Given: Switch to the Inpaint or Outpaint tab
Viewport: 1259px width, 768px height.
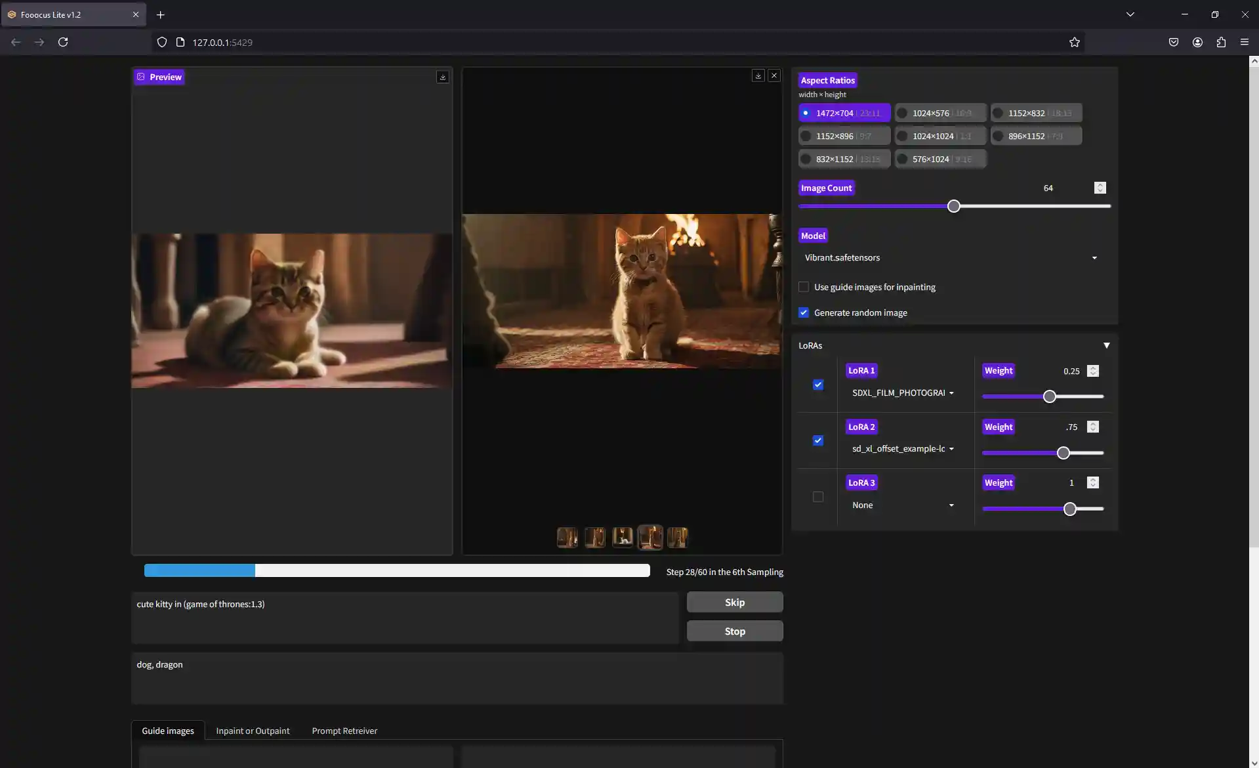Looking at the screenshot, I should pos(253,730).
